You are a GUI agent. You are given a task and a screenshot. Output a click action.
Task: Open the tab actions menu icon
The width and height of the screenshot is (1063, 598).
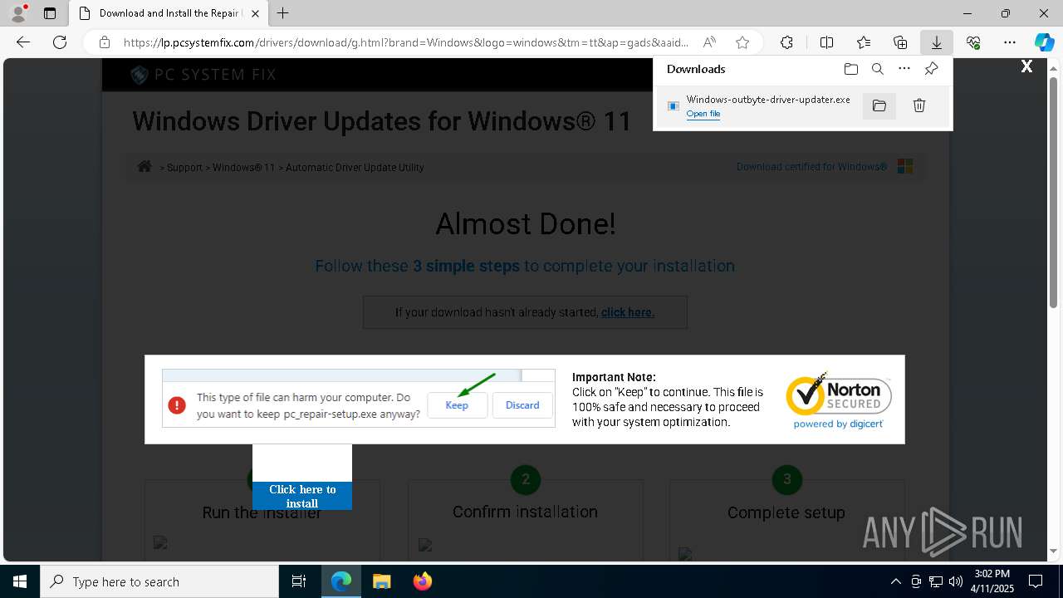(50, 13)
